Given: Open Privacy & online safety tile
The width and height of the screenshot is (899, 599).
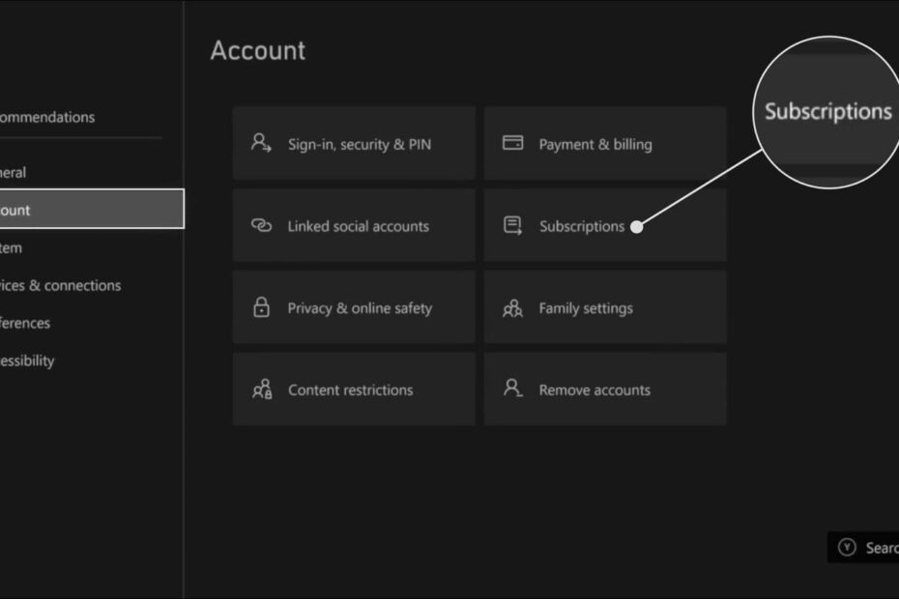Looking at the screenshot, I should pos(354,307).
